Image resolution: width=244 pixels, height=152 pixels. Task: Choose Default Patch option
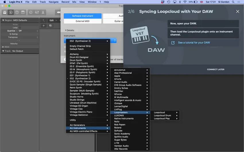click(x=88, y=49)
